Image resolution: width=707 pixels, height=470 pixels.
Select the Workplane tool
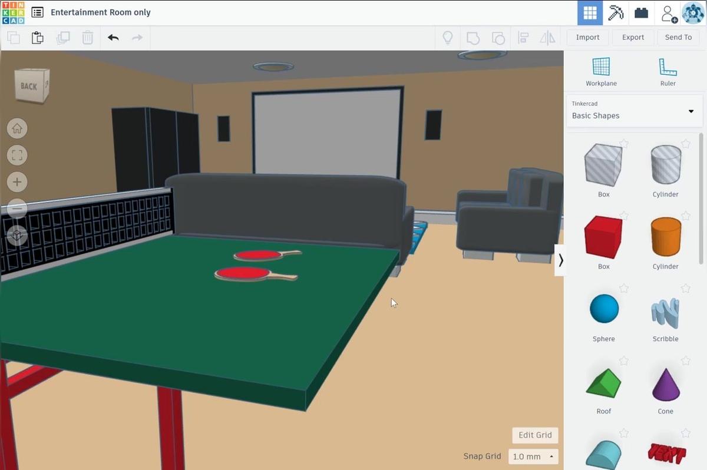601,72
